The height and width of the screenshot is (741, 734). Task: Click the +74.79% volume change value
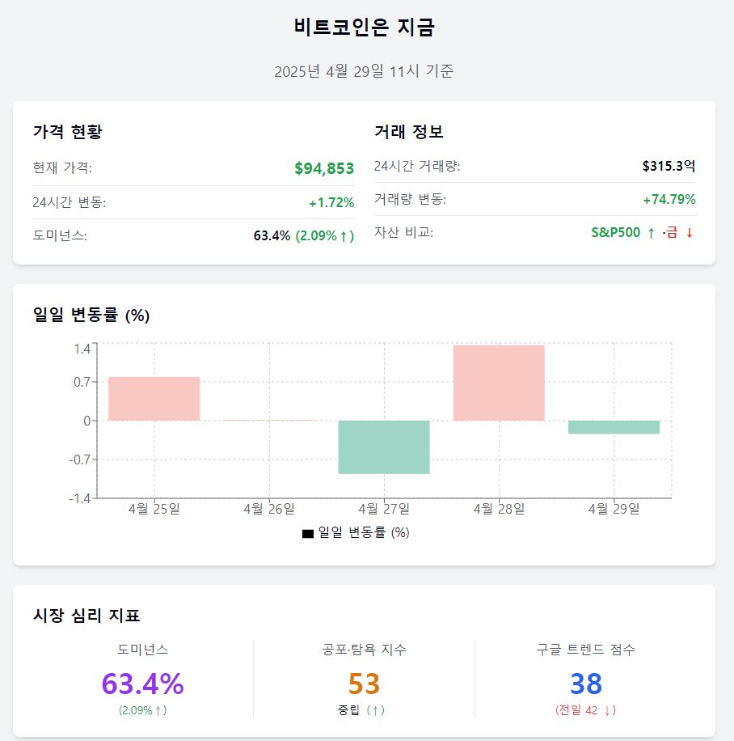coord(668,199)
